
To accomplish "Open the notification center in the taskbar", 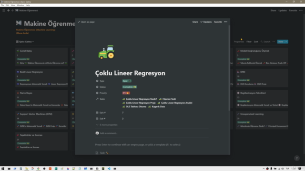I will (300, 169).
